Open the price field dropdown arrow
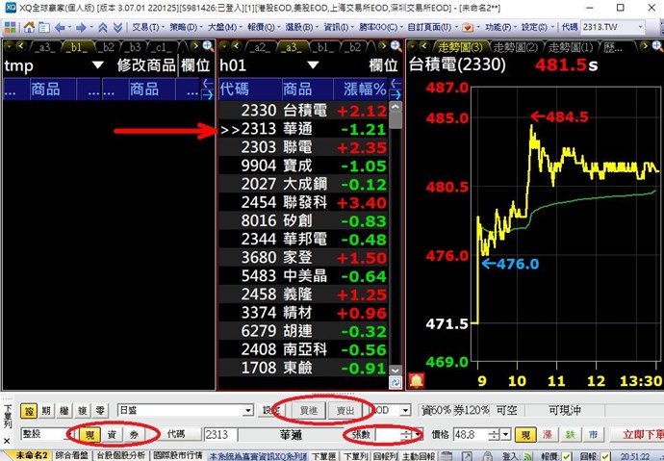This screenshot has height=461, width=664. [505, 435]
